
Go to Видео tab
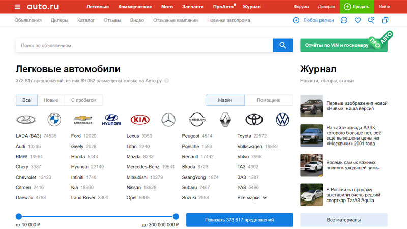point(137,20)
